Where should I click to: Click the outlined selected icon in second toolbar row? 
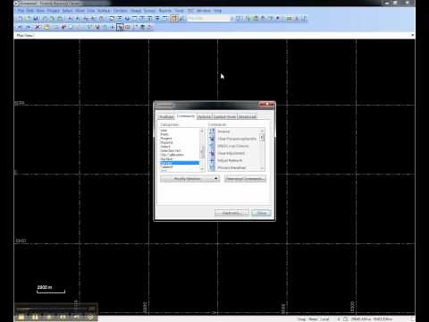[120, 27]
